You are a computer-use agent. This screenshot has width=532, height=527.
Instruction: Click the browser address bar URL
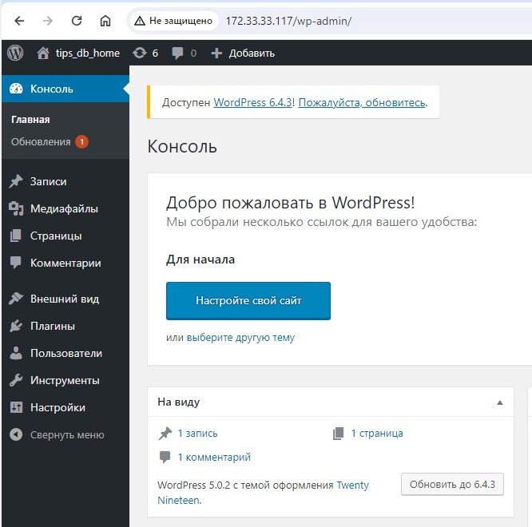[288, 20]
